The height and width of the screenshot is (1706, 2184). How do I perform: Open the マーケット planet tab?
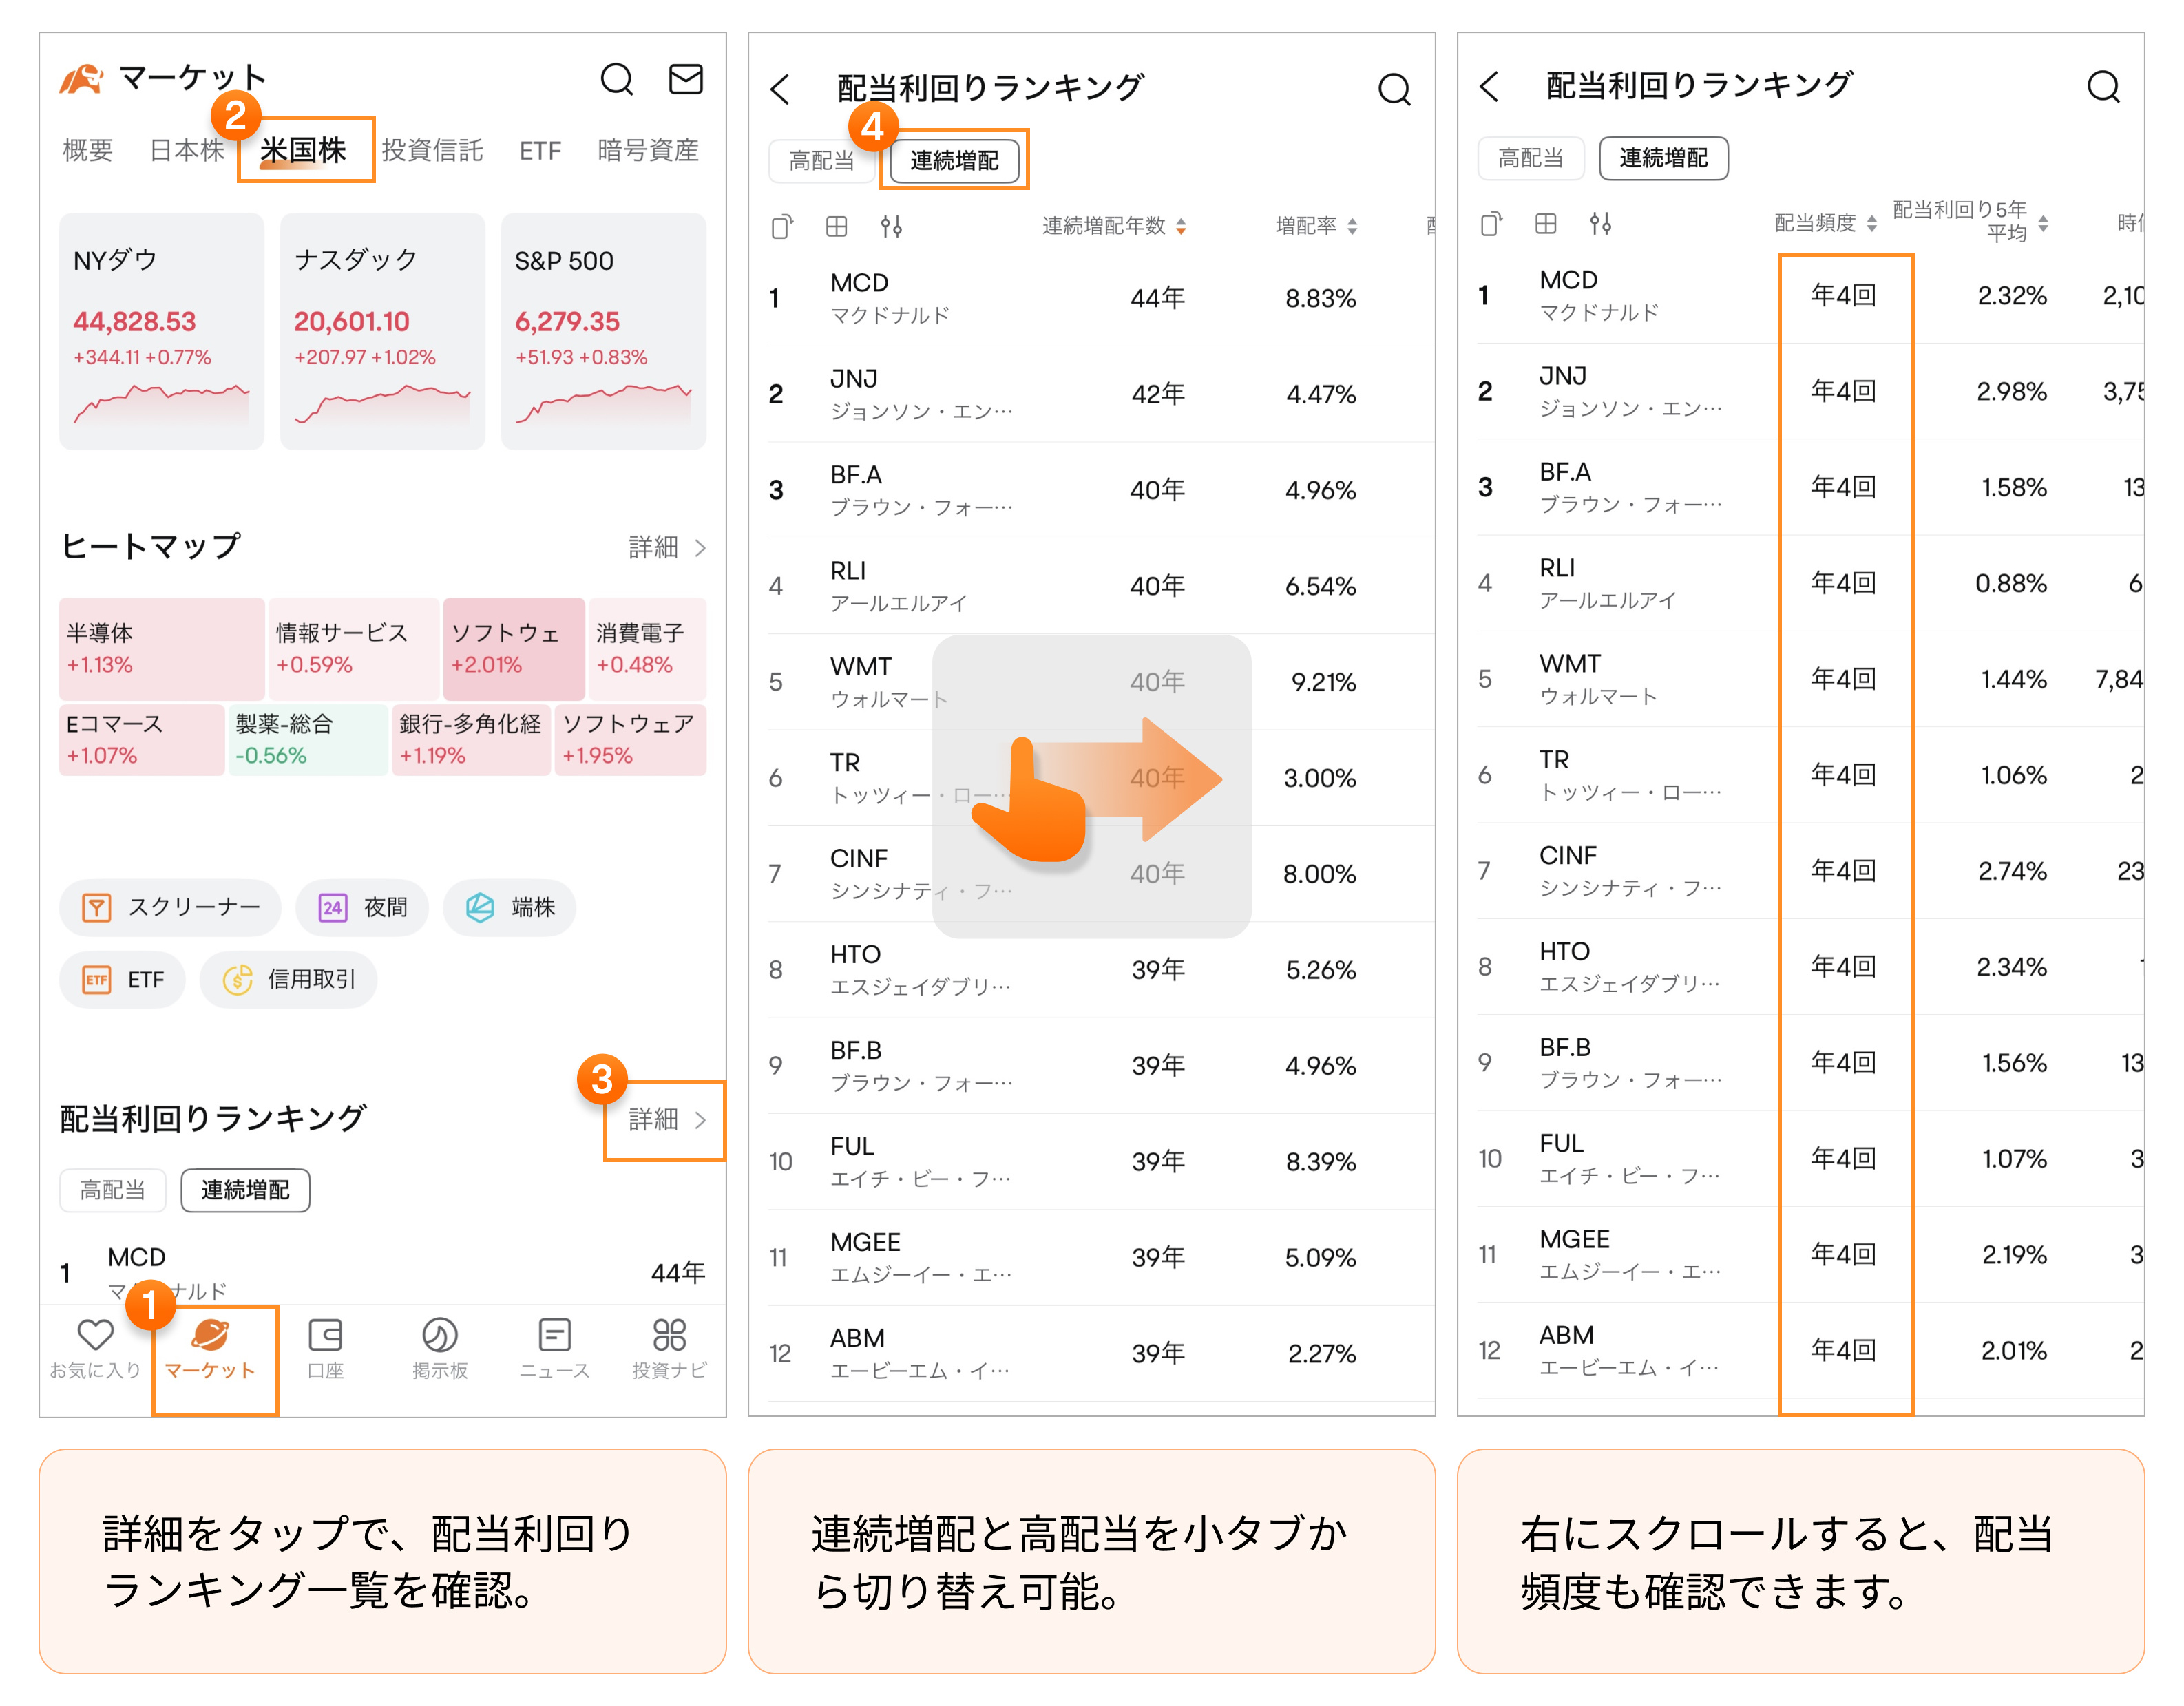coord(210,1348)
